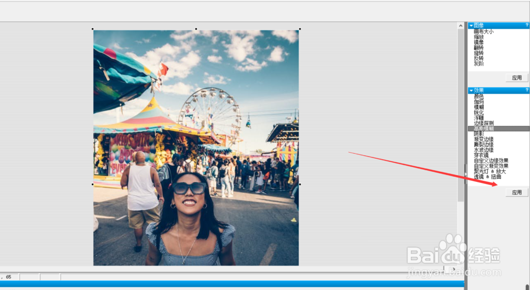This screenshot has height=290, width=530.
Task: Select the highlighted 高斯模糊 effect
Action: point(499,129)
